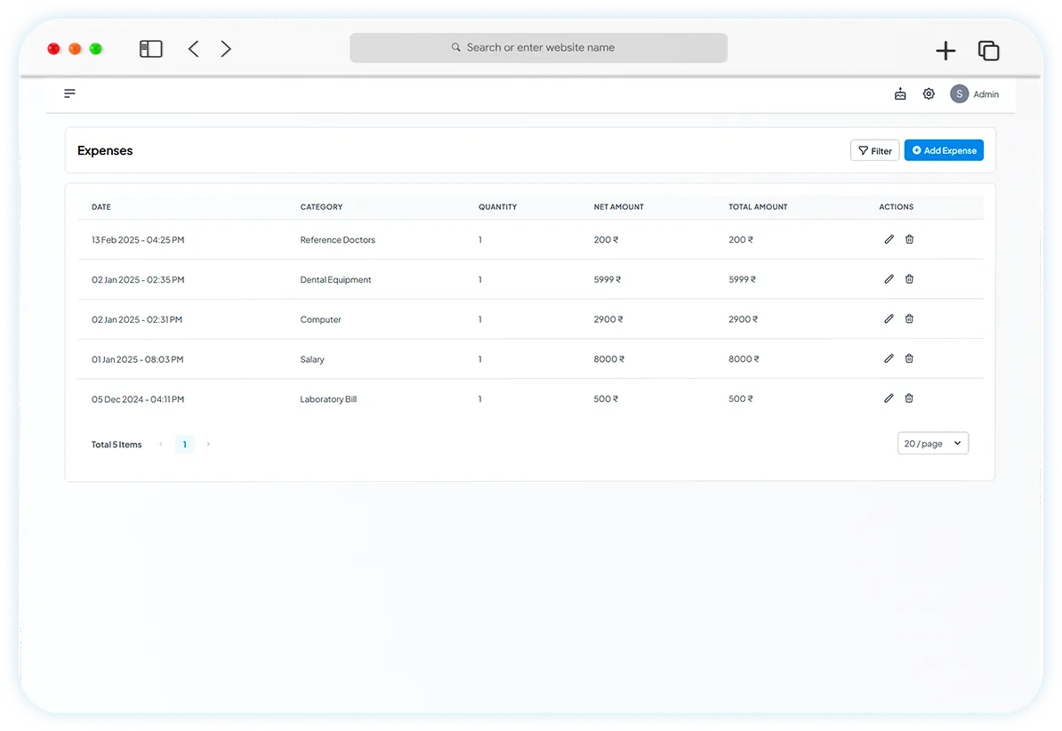
Task: Edit the Computer expense
Action: pyautogui.click(x=889, y=318)
